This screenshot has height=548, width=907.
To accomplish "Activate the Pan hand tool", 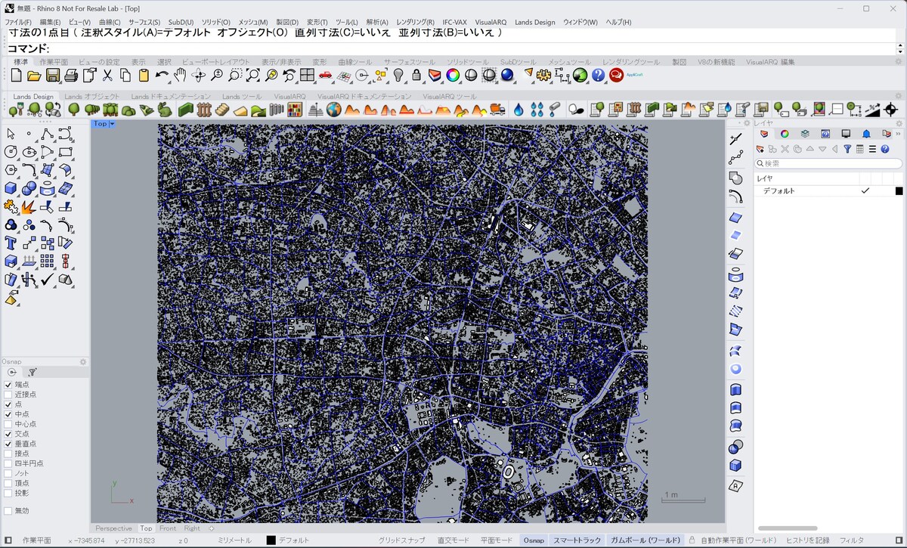I will pos(180,75).
